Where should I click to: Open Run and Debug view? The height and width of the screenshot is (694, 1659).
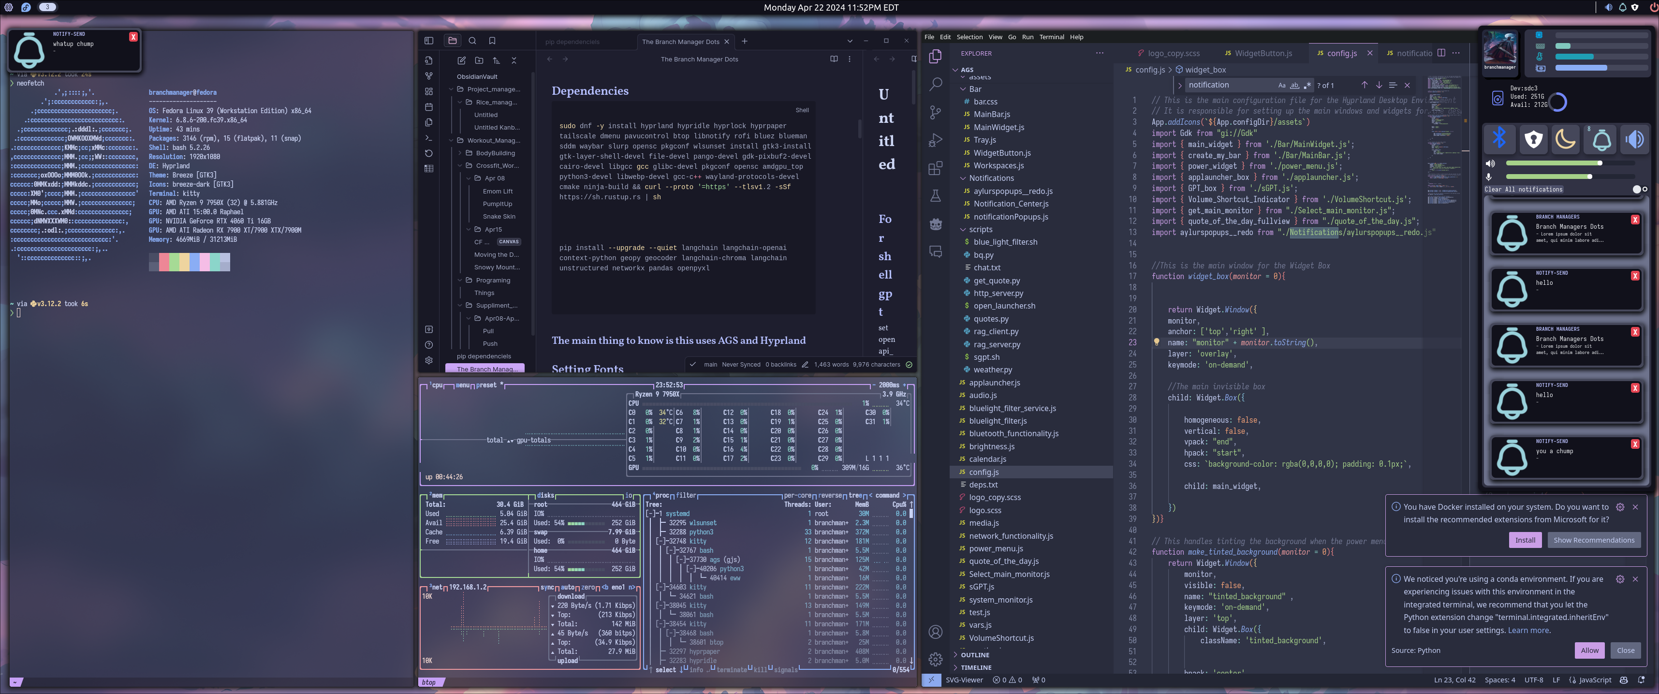coord(935,140)
